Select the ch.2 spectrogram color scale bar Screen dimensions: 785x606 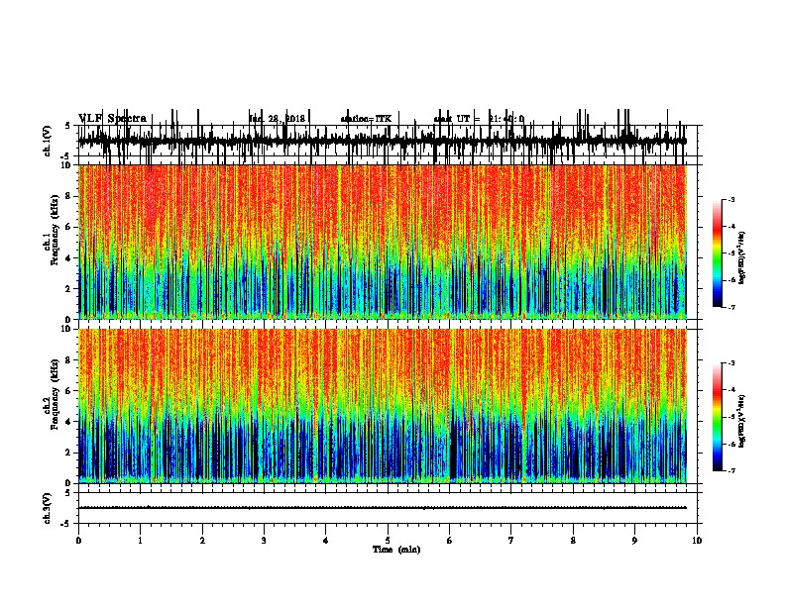click(718, 417)
